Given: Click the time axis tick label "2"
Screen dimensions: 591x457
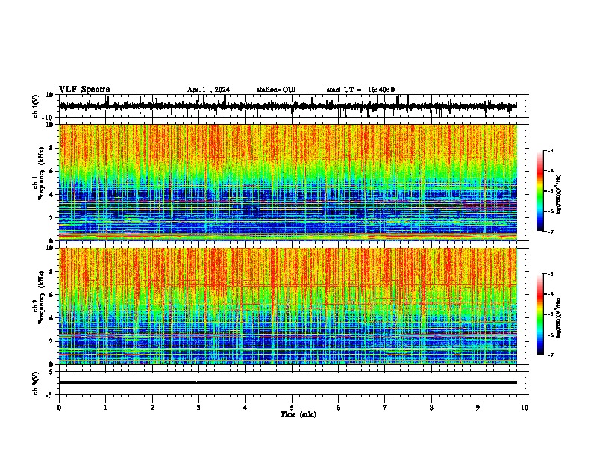Looking at the screenshot, I should [x=152, y=408].
